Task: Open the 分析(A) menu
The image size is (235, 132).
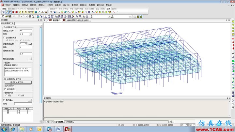Action: click(x=50, y=5)
